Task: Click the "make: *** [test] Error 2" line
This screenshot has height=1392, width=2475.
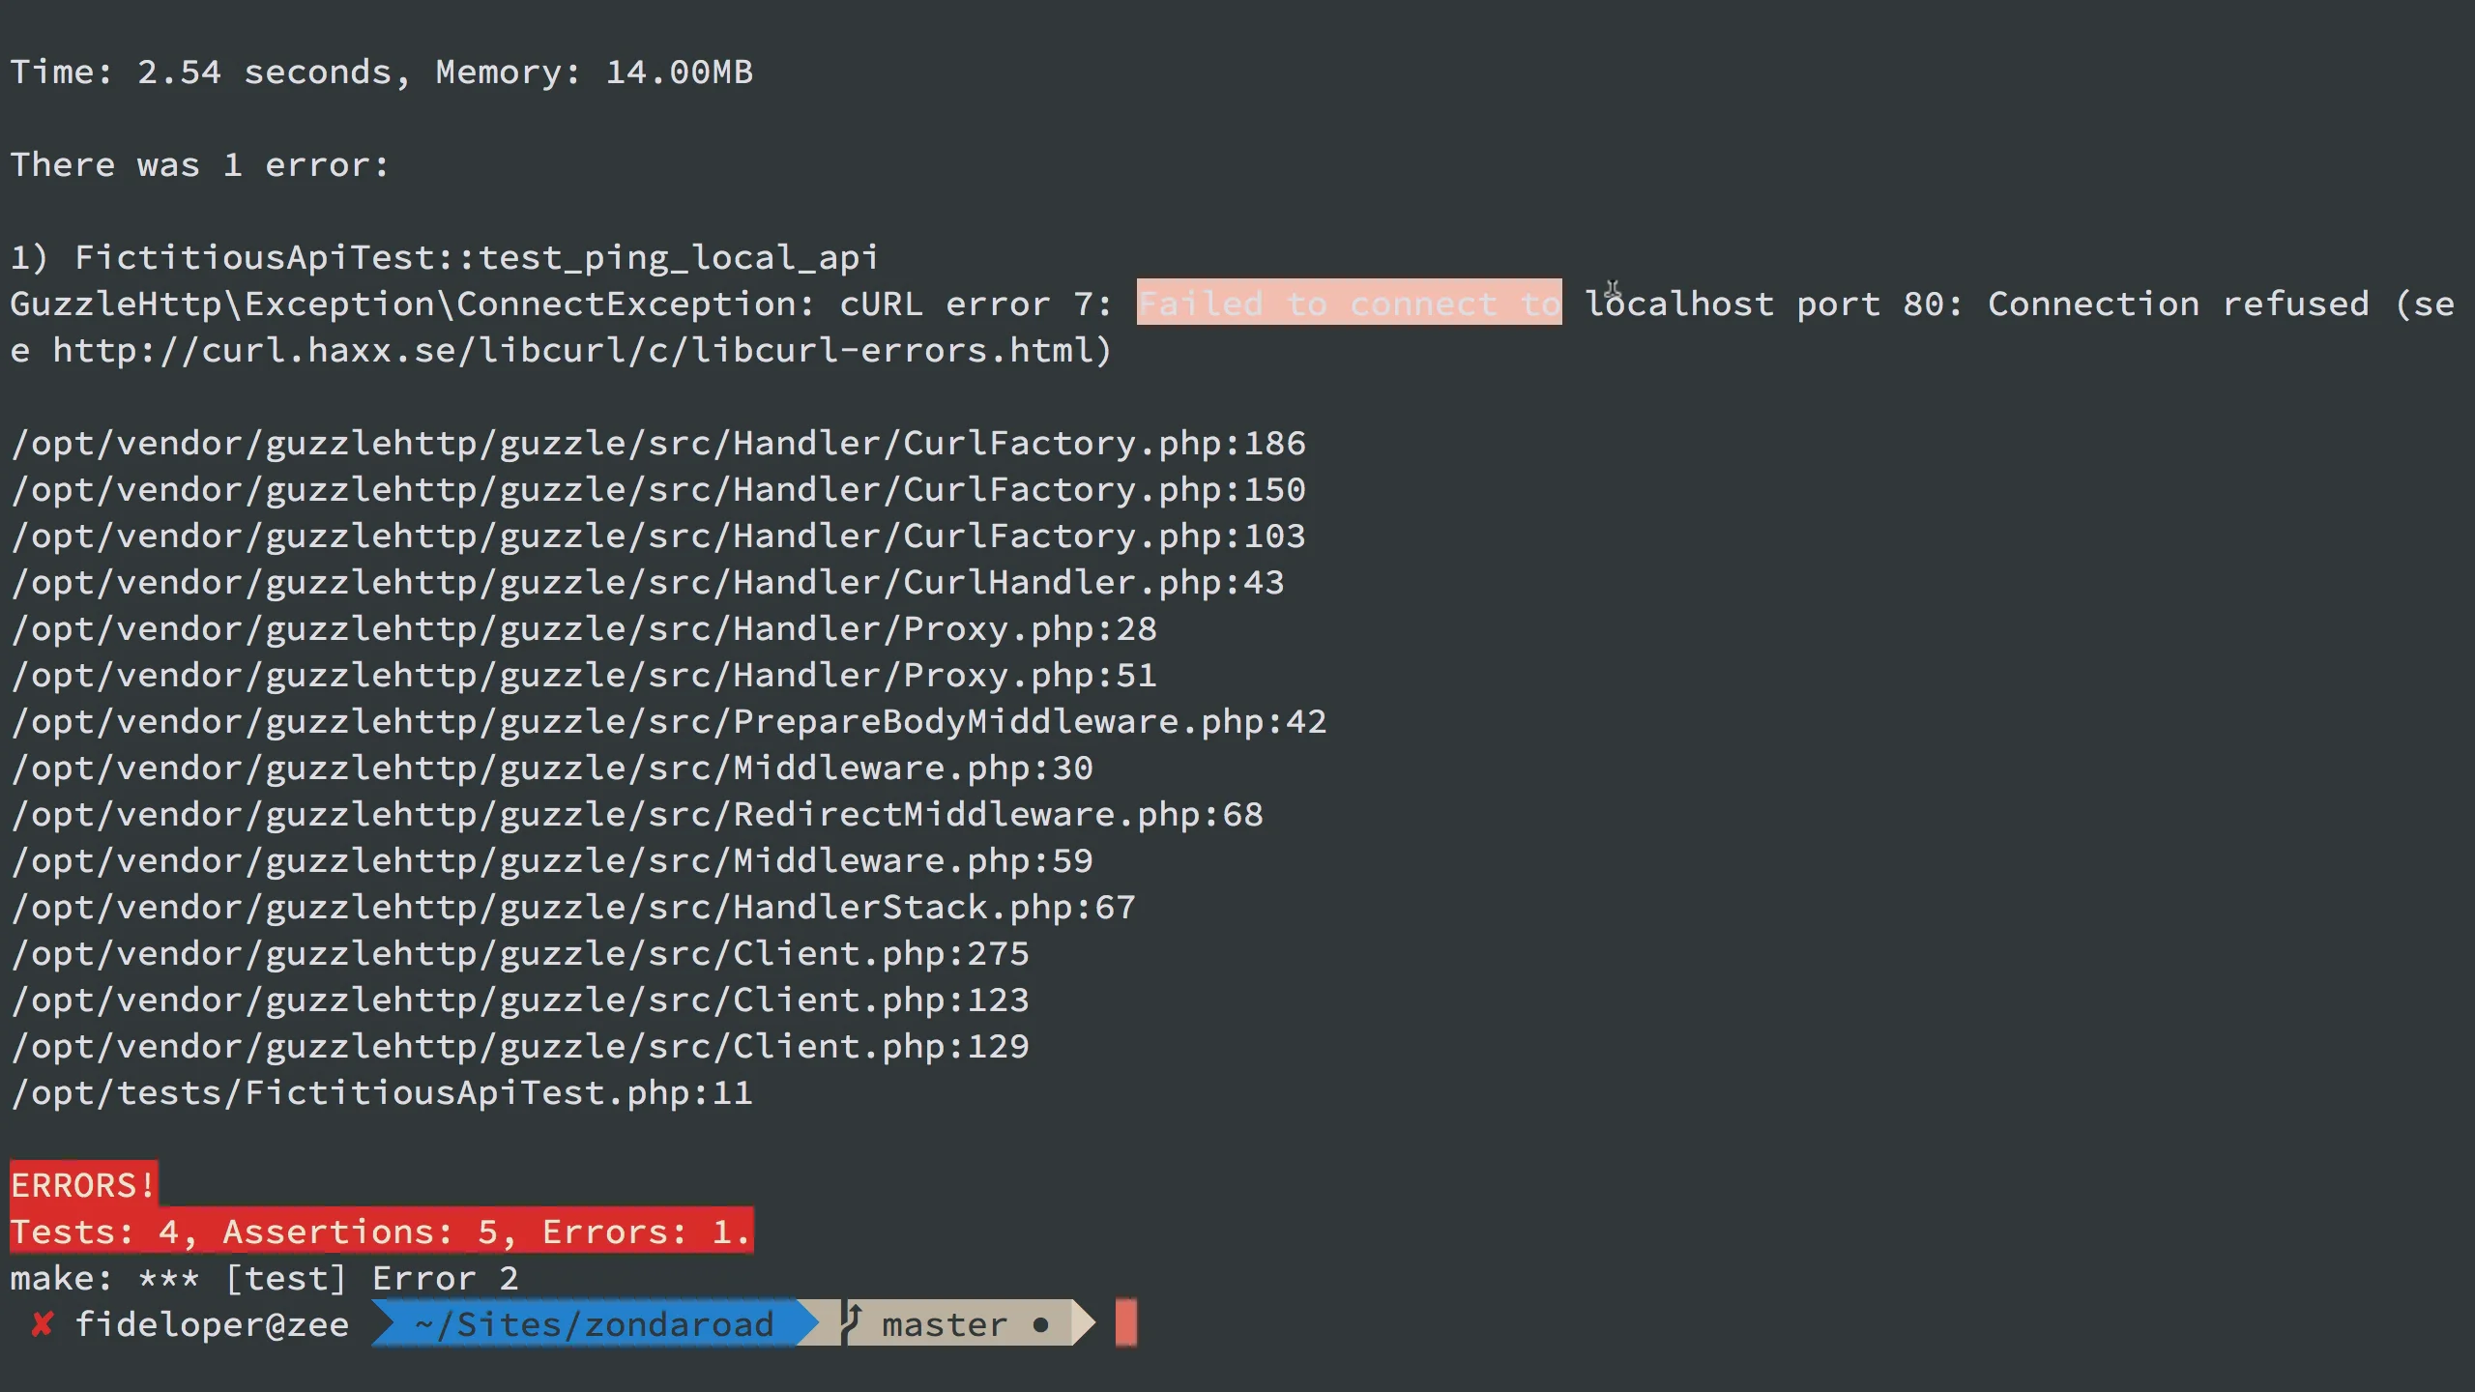Action: pos(264,1279)
